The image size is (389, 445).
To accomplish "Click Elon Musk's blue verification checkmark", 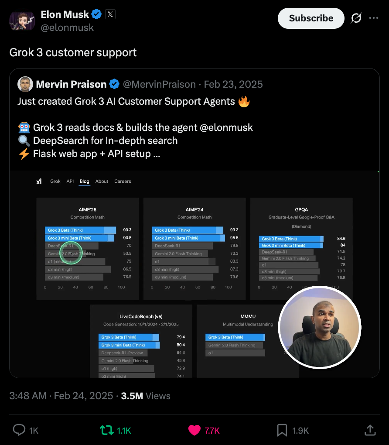I will pyautogui.click(x=96, y=14).
